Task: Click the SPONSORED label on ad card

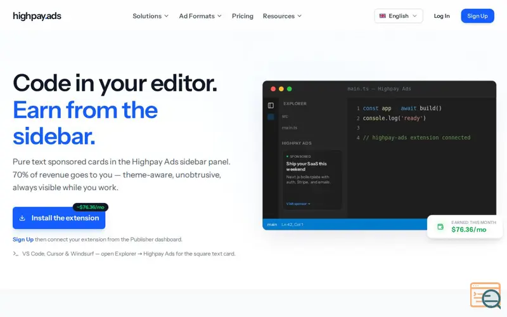Action: [x=300, y=157]
